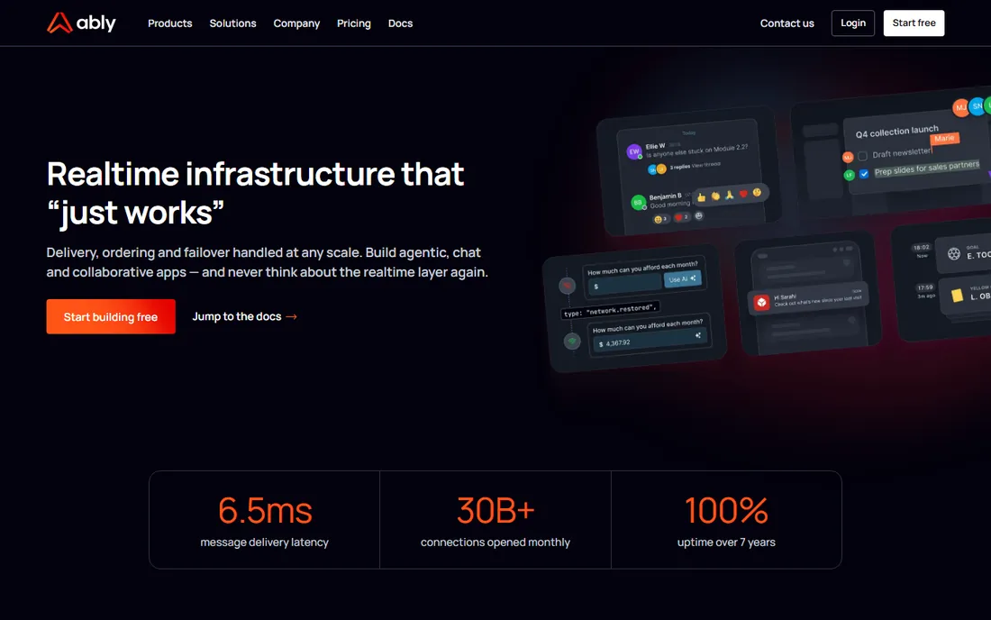991x620 pixels.
Task: Uncheck the Prep slides for sales partners checkbox
Action: [864, 174]
